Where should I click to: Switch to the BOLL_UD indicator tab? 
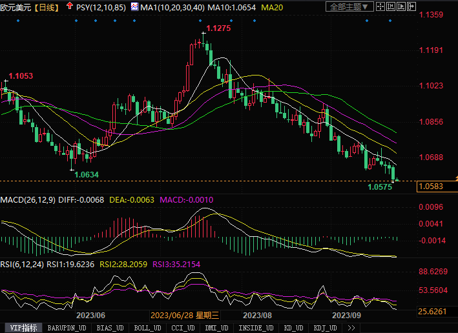tap(148, 328)
